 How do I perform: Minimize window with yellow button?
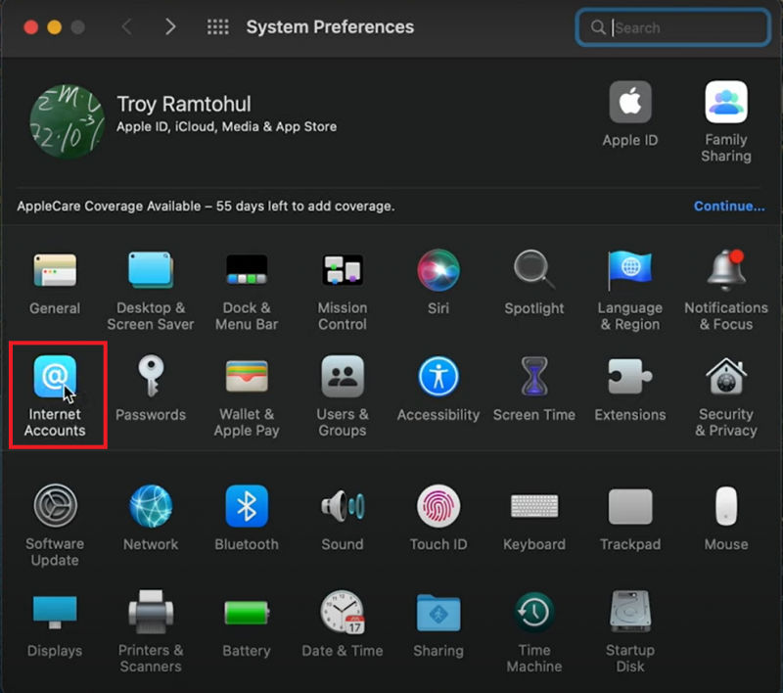coord(55,27)
